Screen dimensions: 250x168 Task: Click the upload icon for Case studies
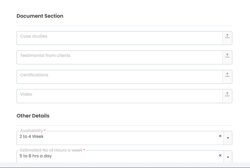coord(227,36)
